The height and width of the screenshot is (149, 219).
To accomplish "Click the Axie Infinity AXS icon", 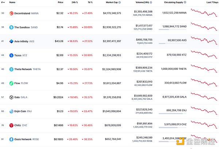I will 12,41.
